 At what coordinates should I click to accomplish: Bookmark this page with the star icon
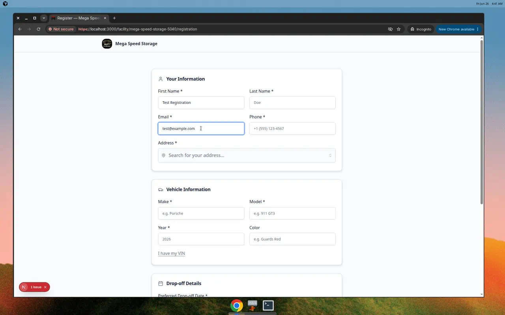(x=398, y=29)
